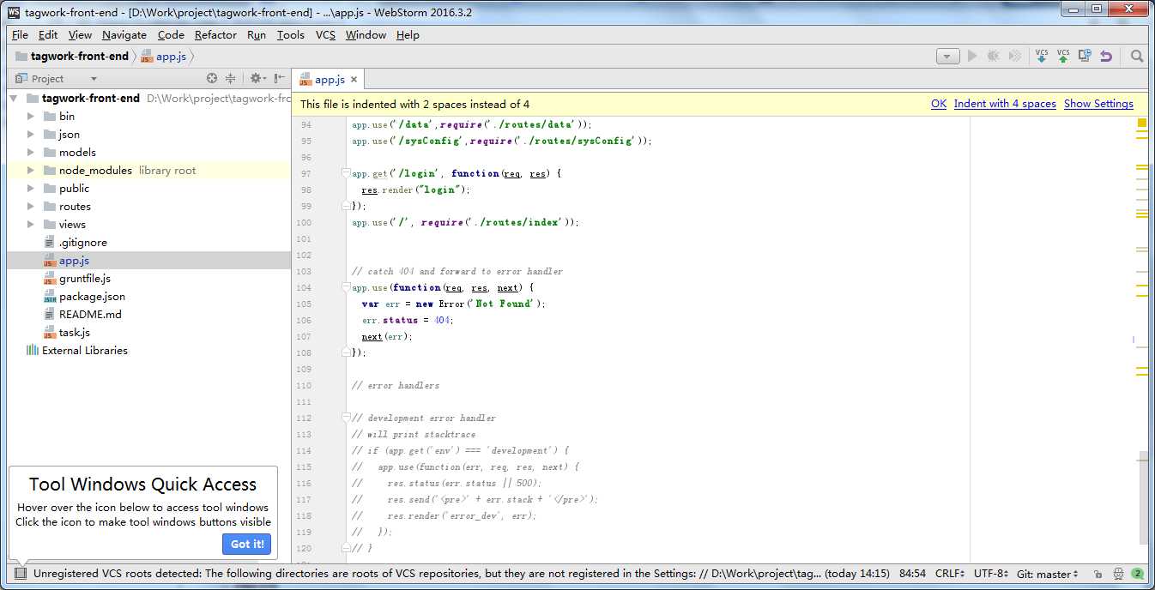Open package.json from the project tree
Image resolution: width=1155 pixels, height=590 pixels.
pos(92,296)
